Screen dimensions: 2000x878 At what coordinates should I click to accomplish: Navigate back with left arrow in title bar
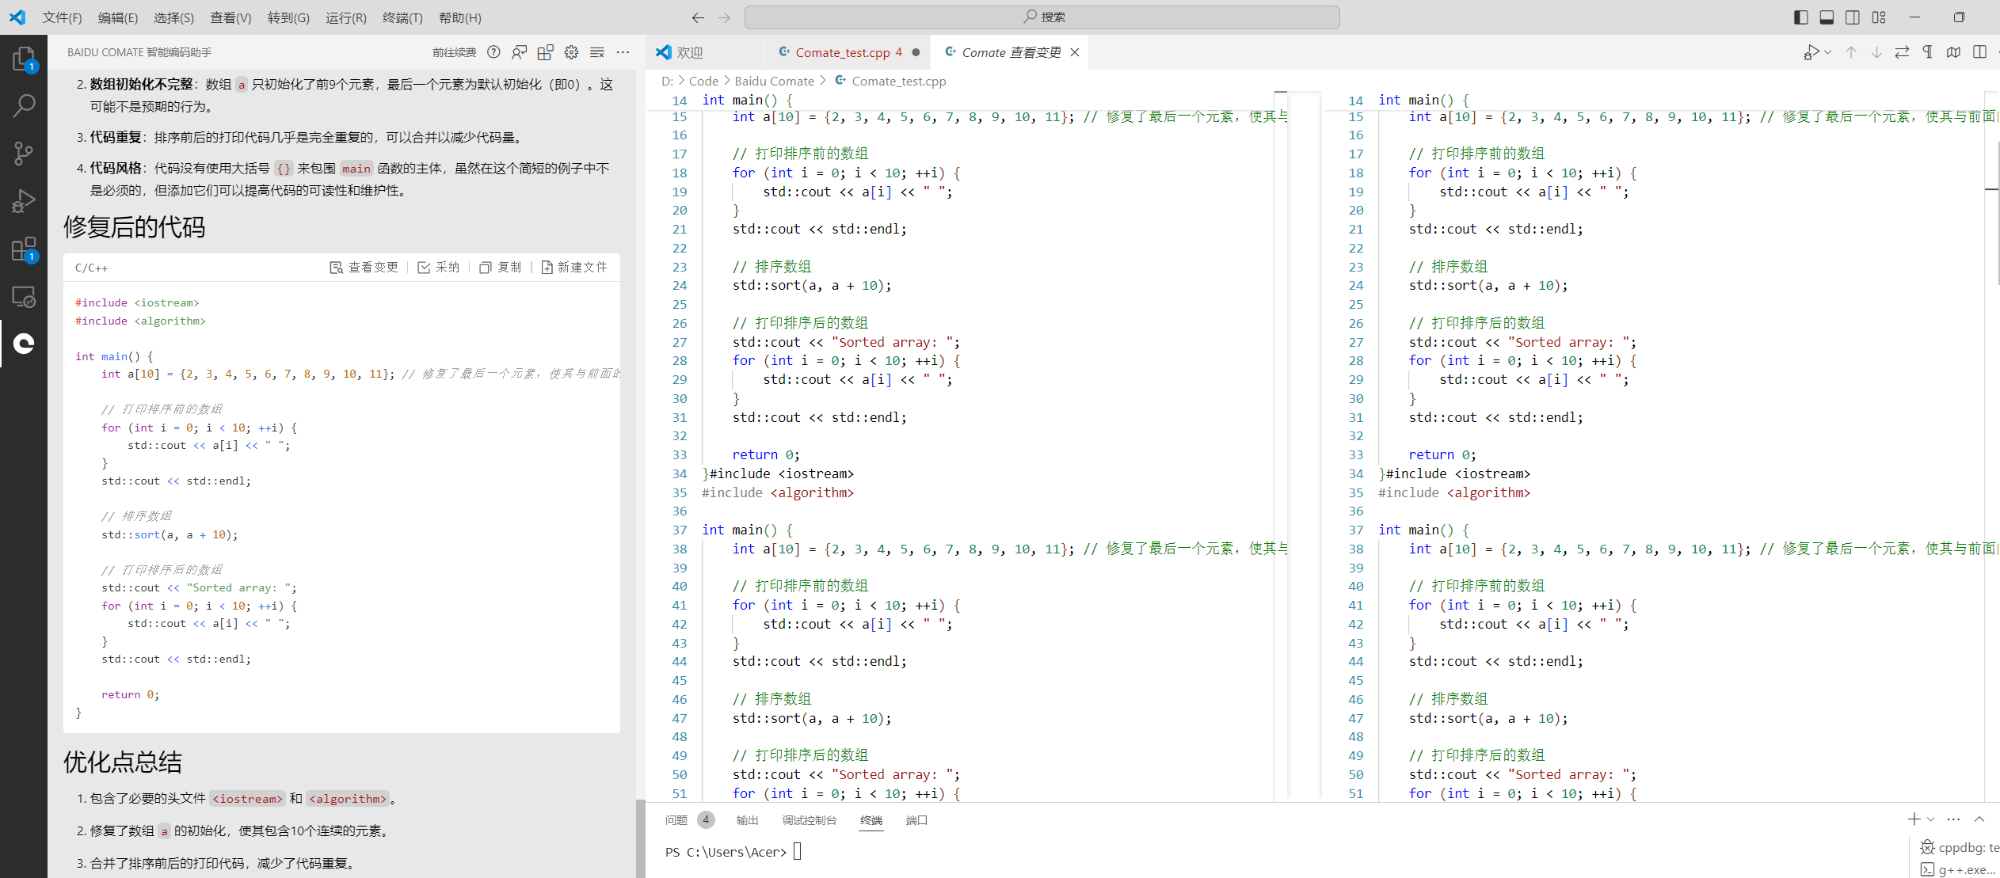pos(698,17)
